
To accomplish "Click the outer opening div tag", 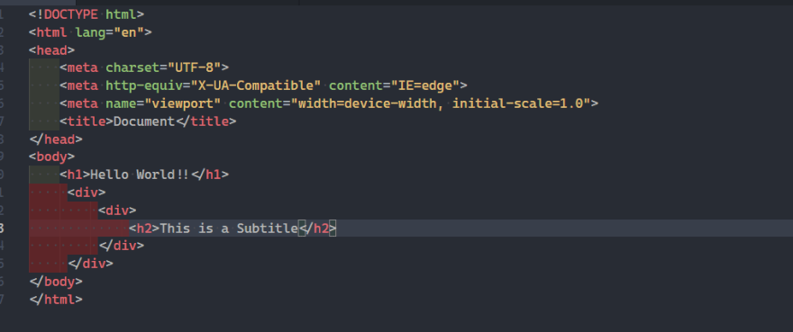I will (x=87, y=193).
